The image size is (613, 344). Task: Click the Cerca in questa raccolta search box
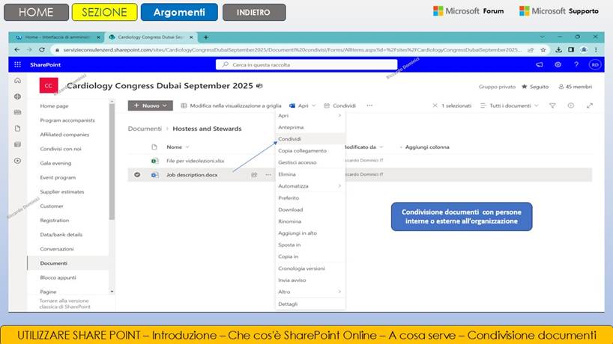pyautogui.click(x=306, y=65)
